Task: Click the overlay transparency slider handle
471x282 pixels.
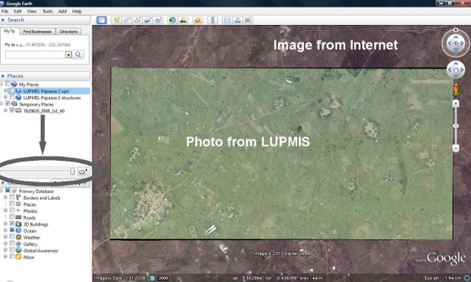Action: (72, 171)
